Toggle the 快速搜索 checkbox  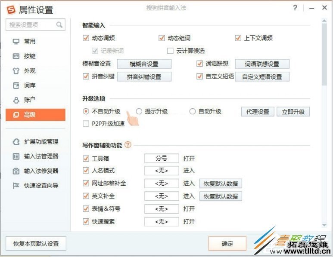click(x=86, y=222)
